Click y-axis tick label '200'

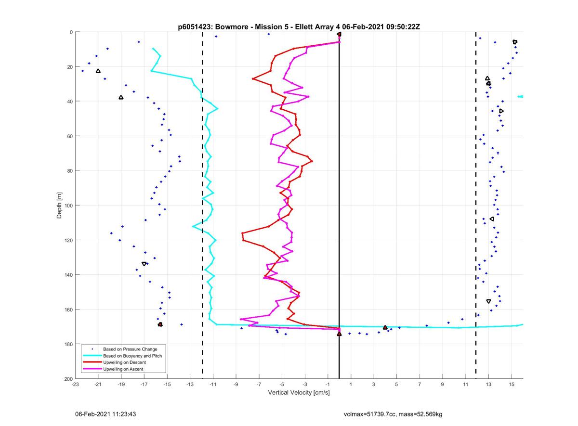68,379
